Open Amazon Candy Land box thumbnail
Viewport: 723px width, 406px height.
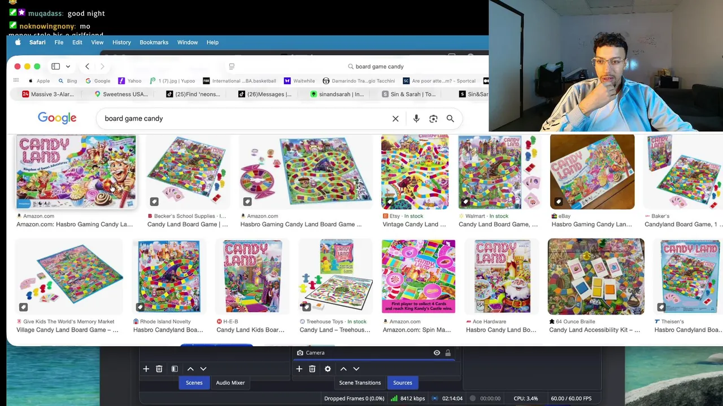point(76,171)
